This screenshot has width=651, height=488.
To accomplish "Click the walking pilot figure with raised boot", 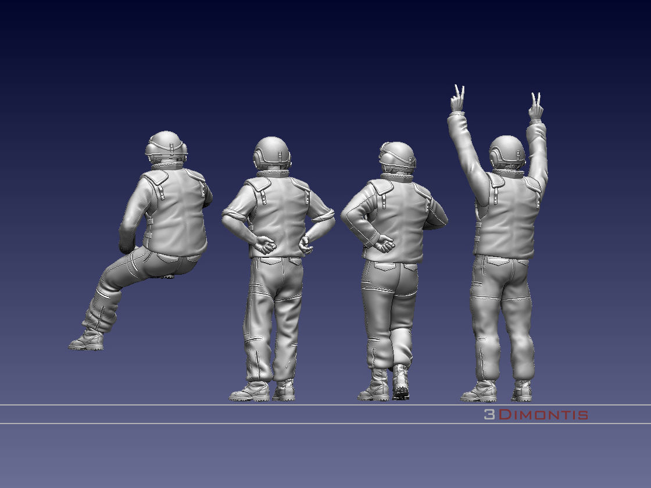I will coord(394,271).
